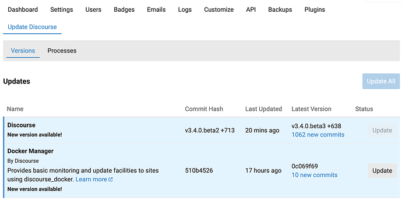This screenshot has width=402, height=211.
Task: Switch to the Badges tab
Action: [124, 9]
